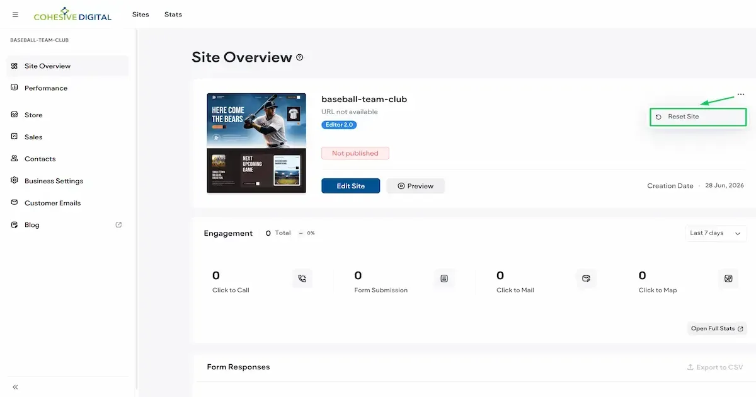Click the BASEBALL-TEAM-CLUB sidebar label
The width and height of the screenshot is (756, 397).
pyautogui.click(x=40, y=40)
